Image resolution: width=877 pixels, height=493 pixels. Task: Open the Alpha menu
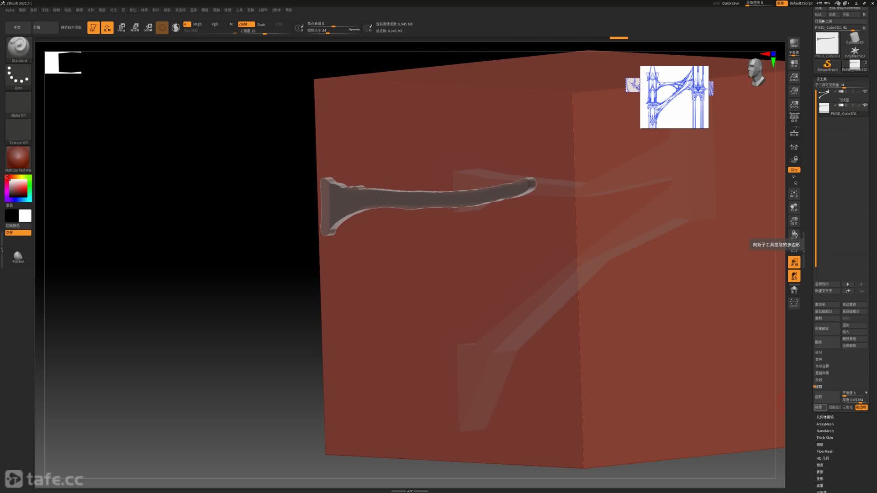(10, 10)
